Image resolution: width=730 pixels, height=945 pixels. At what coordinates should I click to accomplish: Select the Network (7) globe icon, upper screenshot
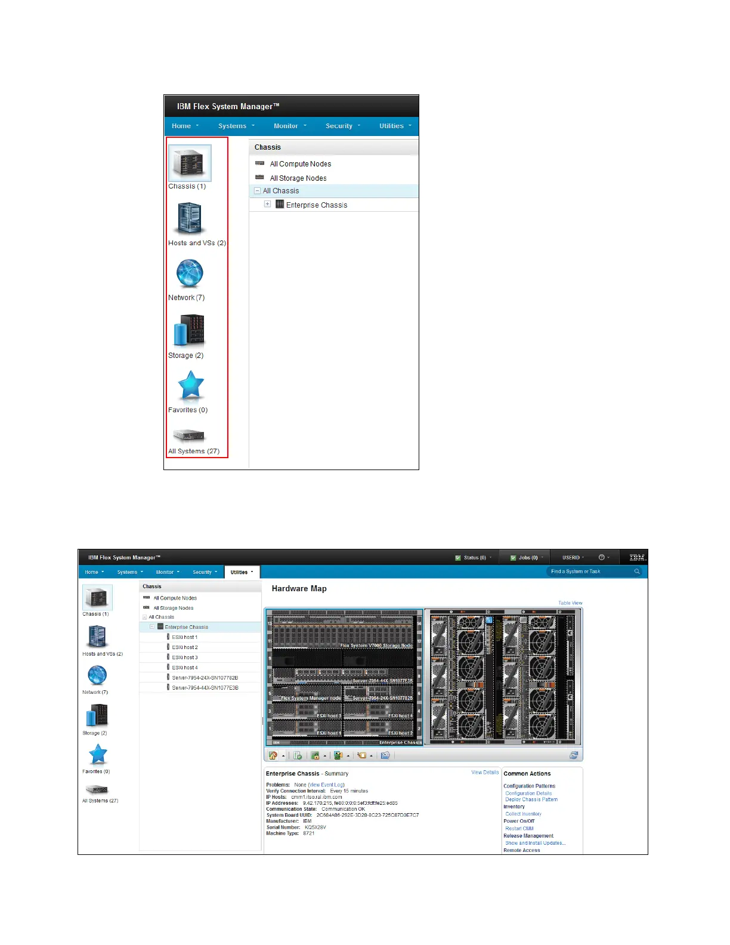[190, 274]
